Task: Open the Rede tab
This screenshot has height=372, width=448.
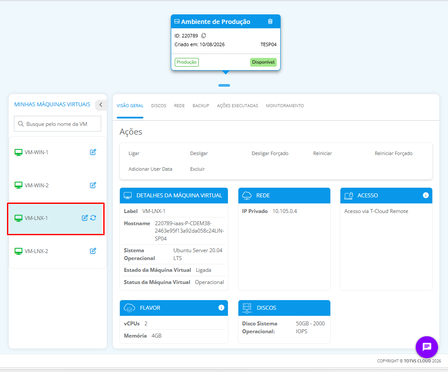Action: [180, 106]
